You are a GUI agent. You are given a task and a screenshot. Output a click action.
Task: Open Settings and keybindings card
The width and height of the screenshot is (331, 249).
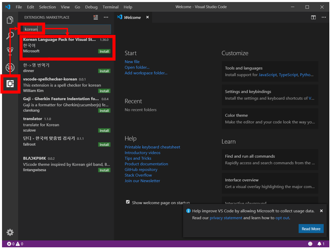tap(270, 95)
